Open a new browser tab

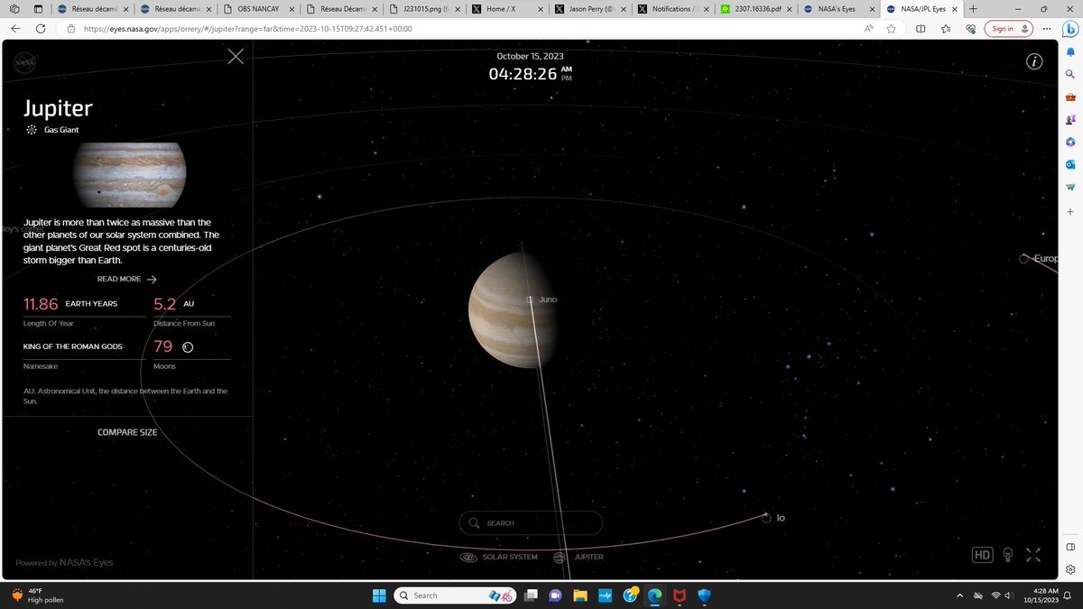[973, 9]
